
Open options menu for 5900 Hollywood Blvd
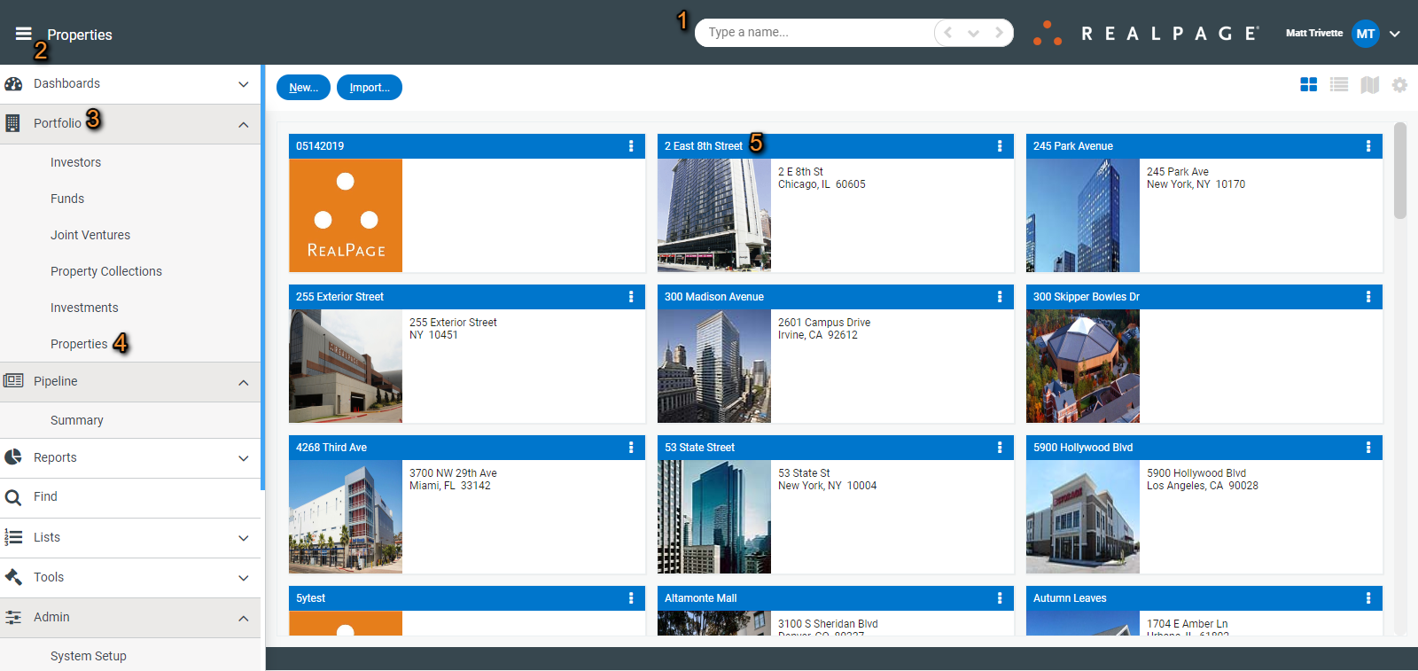tap(1368, 448)
